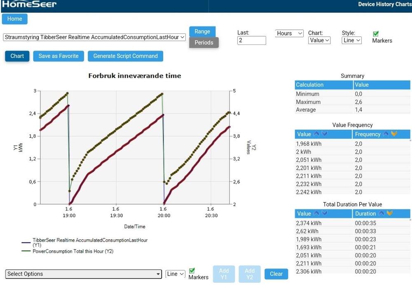Uncheck the bottom Markers checkbox
Screen dimensions: 412x285
pyautogui.click(x=192, y=271)
